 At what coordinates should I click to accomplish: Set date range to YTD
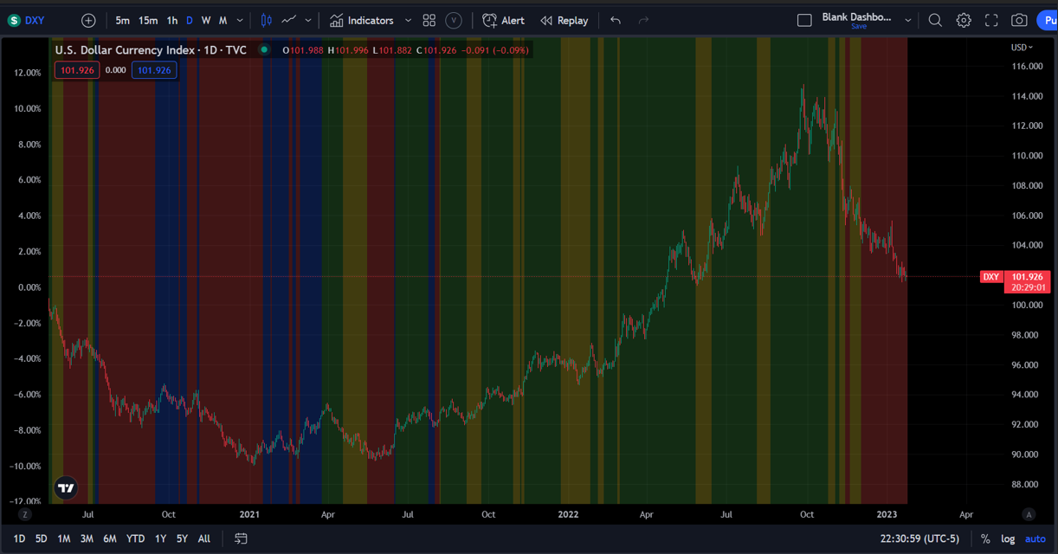(135, 538)
